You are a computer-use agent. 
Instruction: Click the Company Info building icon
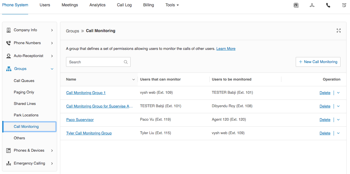tap(9, 30)
